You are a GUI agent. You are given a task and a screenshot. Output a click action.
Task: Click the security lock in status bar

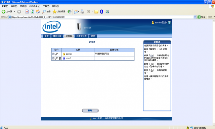point(188,128)
